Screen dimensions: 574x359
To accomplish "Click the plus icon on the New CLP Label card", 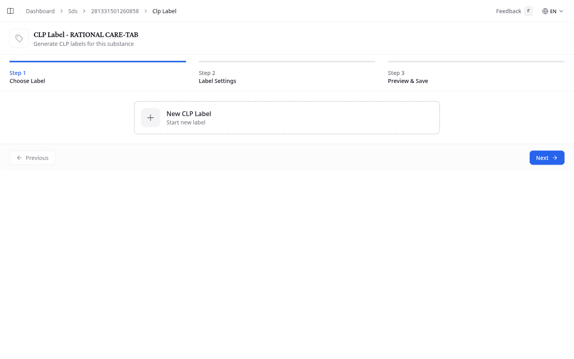I will click(150, 117).
